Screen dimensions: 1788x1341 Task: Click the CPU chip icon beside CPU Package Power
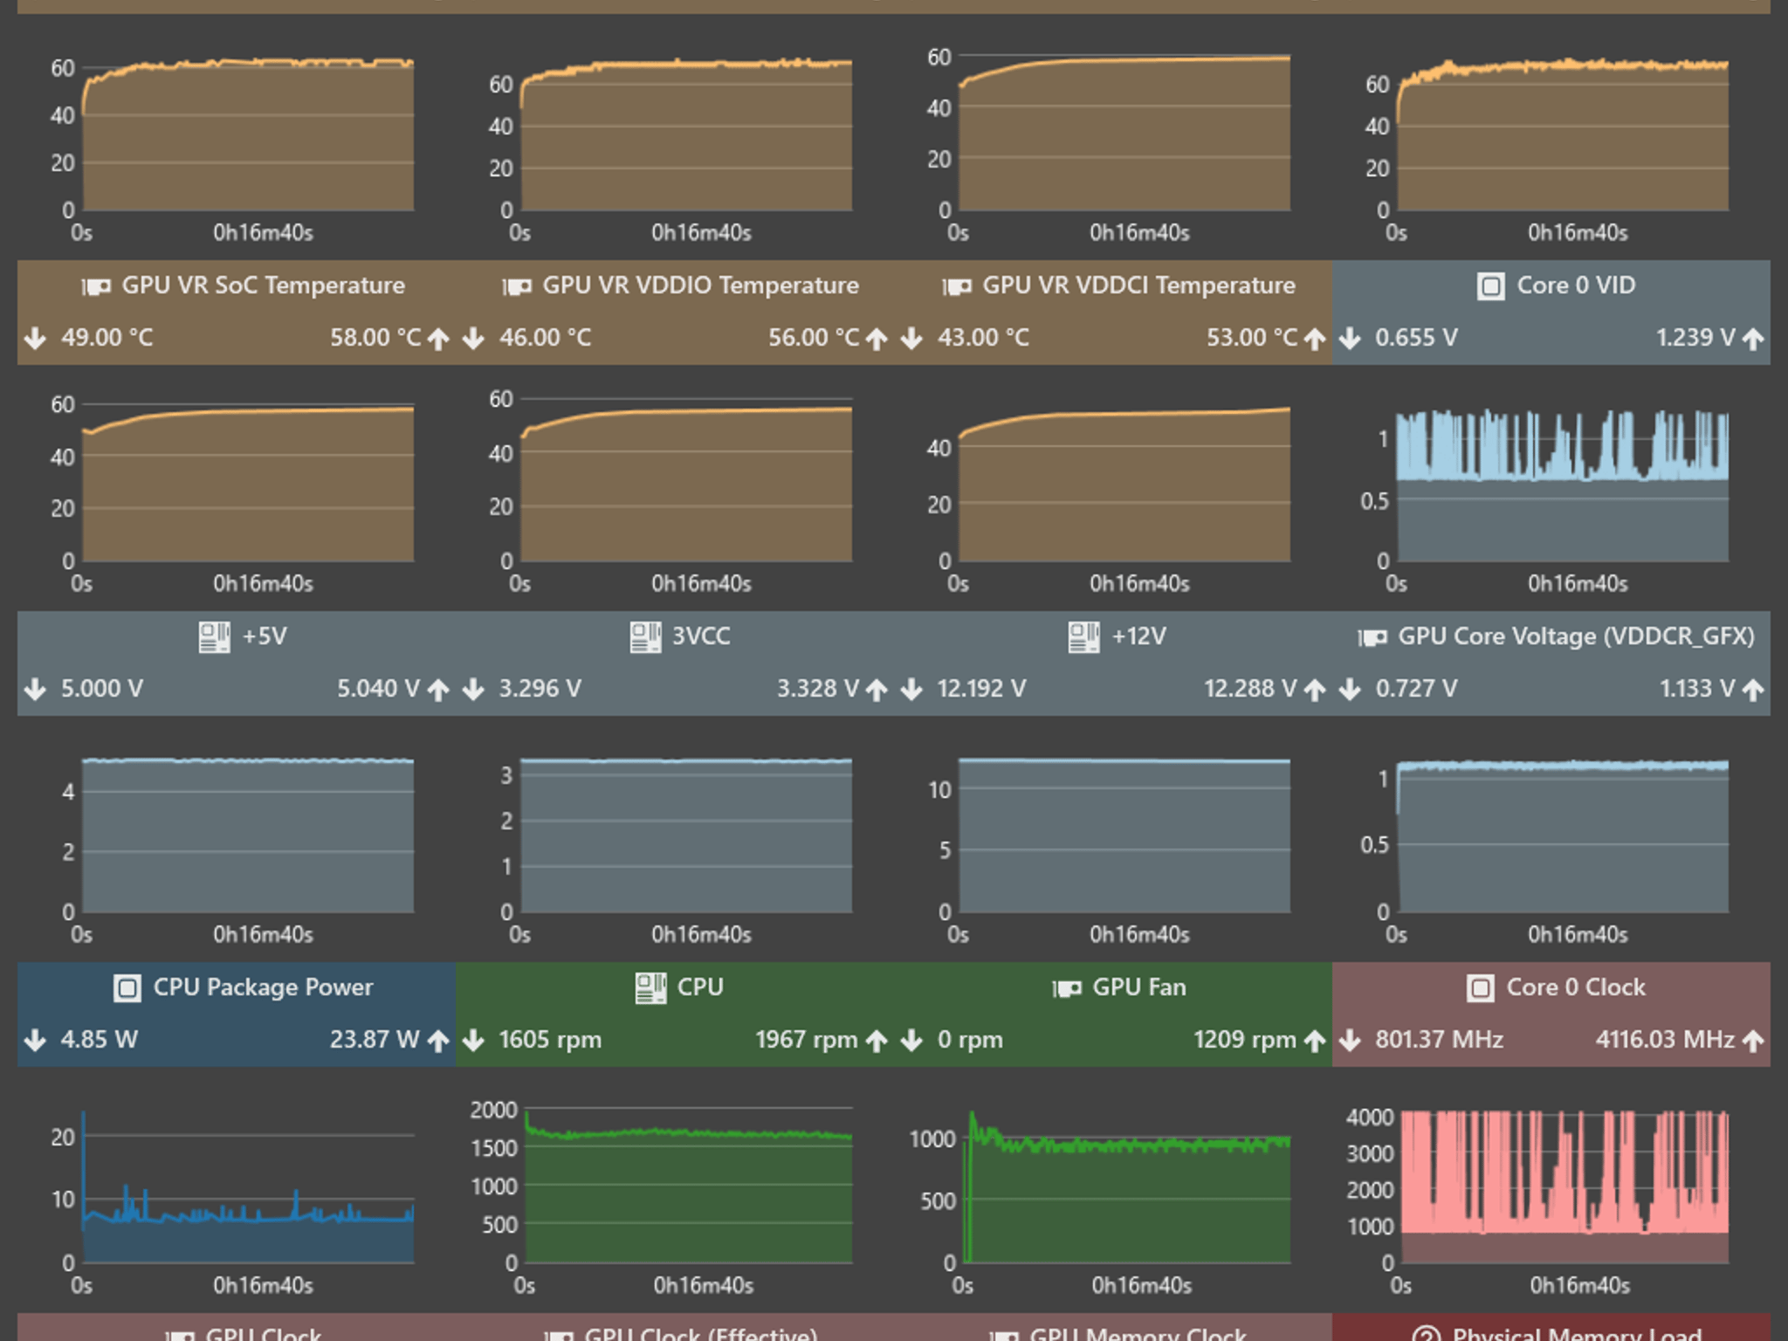(127, 988)
